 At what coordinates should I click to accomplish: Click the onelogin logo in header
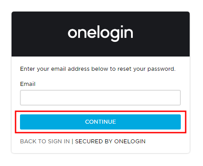click(100, 33)
